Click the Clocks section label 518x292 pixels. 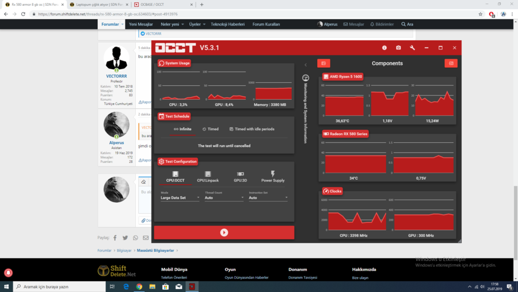332,191
